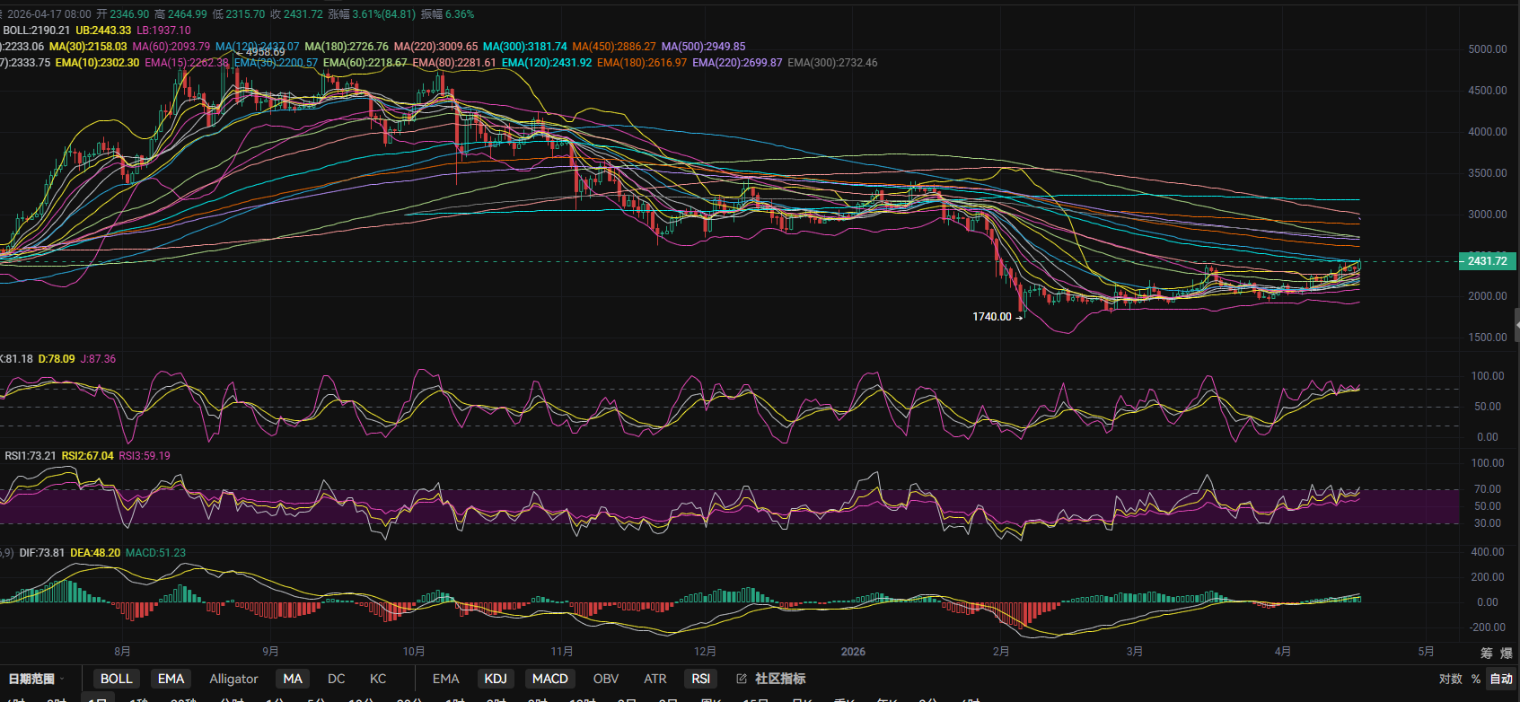Toggle the MACD sub-chart indicator
Viewport: 1520px width, 702px height.
[549, 679]
